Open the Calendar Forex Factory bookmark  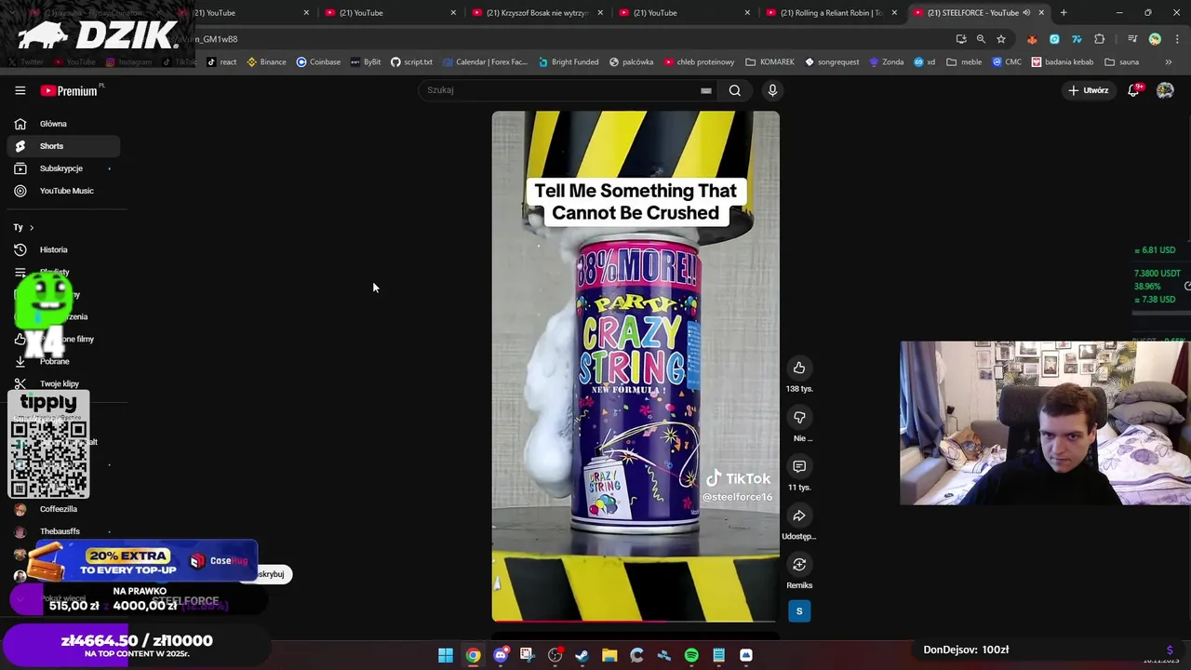[484, 62]
